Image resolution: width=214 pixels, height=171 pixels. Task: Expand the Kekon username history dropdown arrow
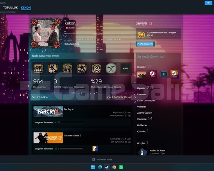click(77, 24)
